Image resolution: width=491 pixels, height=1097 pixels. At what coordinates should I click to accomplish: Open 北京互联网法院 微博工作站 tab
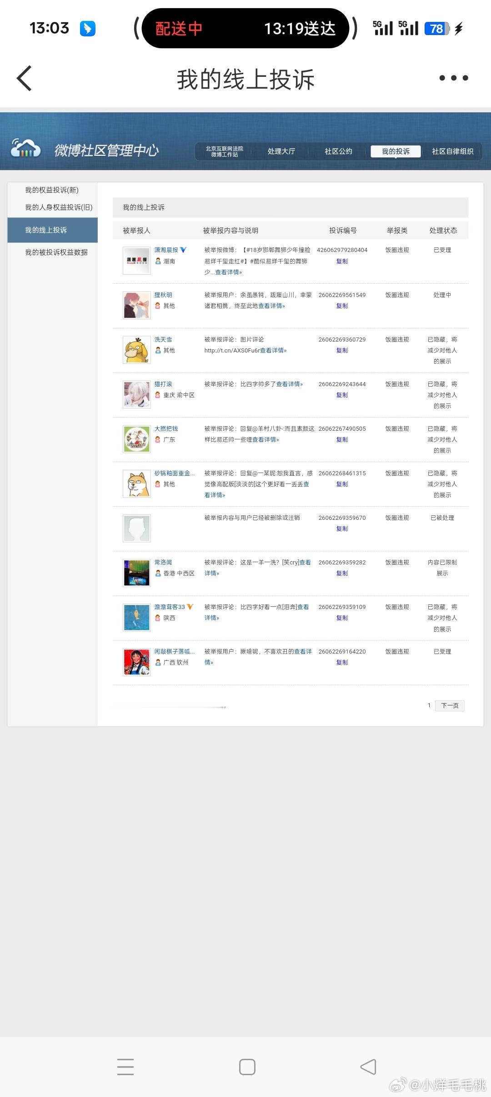(225, 151)
